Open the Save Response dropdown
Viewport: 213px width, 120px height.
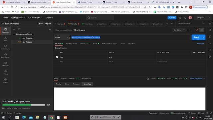coord(197,79)
